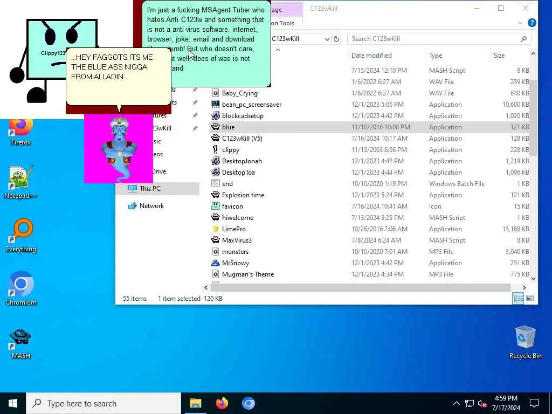Switch to large icons view

point(530,299)
